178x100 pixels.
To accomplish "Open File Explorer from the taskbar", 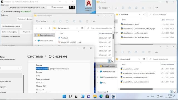I will [95, 96].
